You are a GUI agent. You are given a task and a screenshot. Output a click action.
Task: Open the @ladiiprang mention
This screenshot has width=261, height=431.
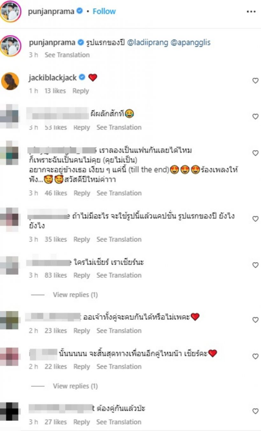click(147, 43)
